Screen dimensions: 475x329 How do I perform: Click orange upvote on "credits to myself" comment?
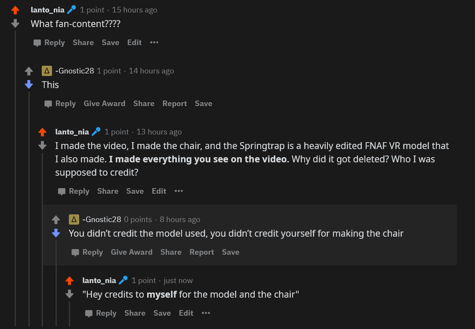(70, 281)
